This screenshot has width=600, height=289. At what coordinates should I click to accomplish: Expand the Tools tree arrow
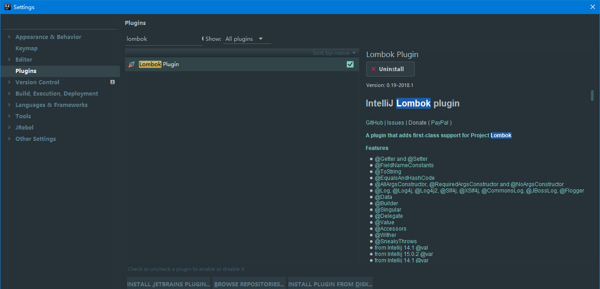(x=9, y=116)
